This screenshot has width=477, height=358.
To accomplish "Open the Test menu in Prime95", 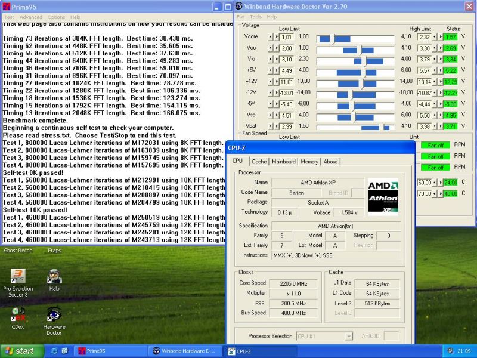I will [x=9, y=17].
